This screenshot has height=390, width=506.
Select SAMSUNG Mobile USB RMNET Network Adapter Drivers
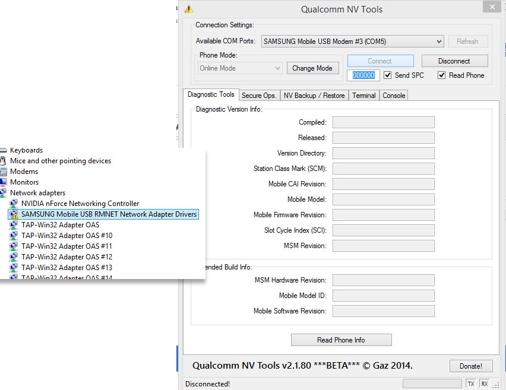tap(103, 214)
